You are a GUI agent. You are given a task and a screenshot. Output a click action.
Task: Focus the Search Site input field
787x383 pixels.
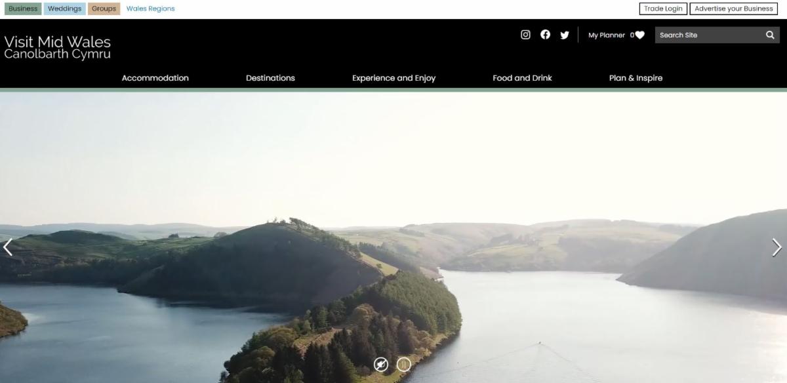(x=710, y=35)
